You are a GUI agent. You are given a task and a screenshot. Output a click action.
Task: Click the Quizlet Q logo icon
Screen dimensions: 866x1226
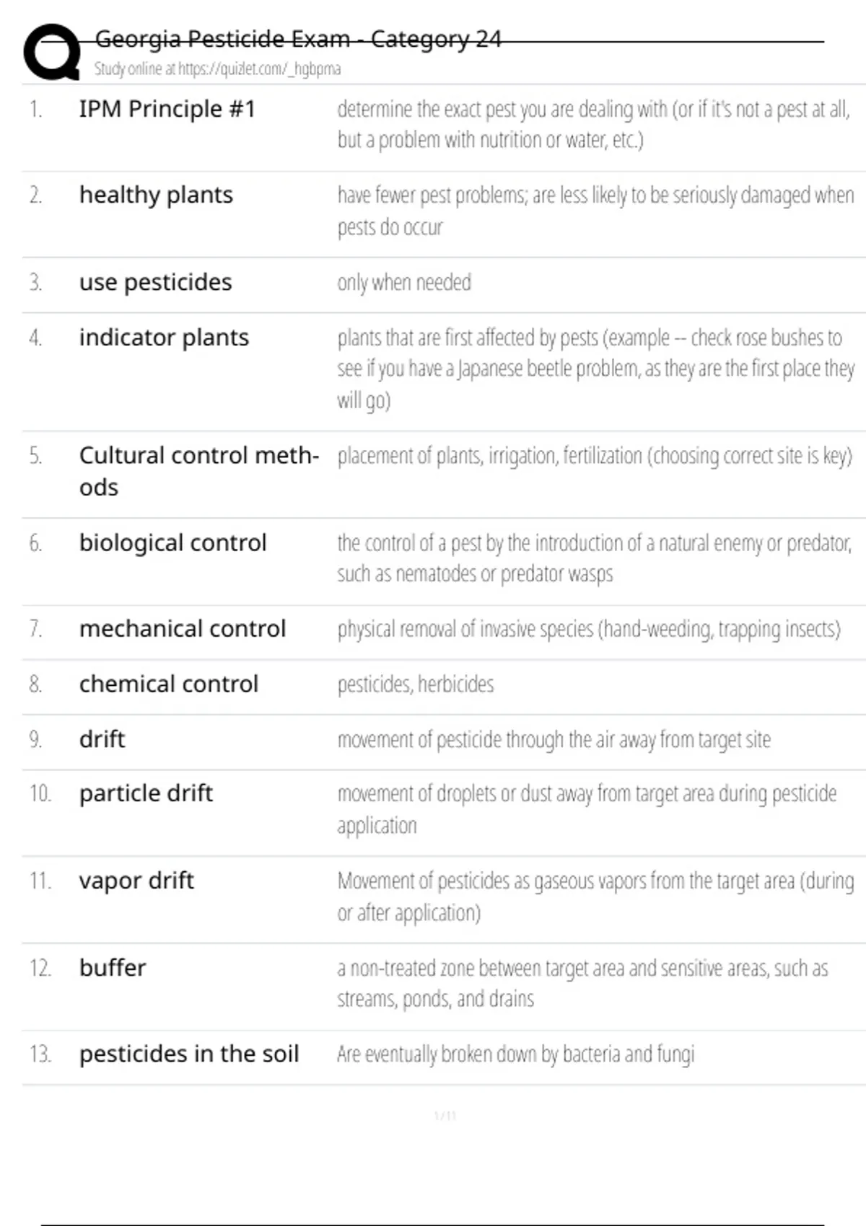pyautogui.click(x=52, y=52)
